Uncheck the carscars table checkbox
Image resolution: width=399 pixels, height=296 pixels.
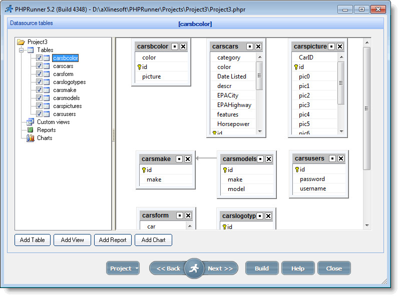click(x=39, y=66)
